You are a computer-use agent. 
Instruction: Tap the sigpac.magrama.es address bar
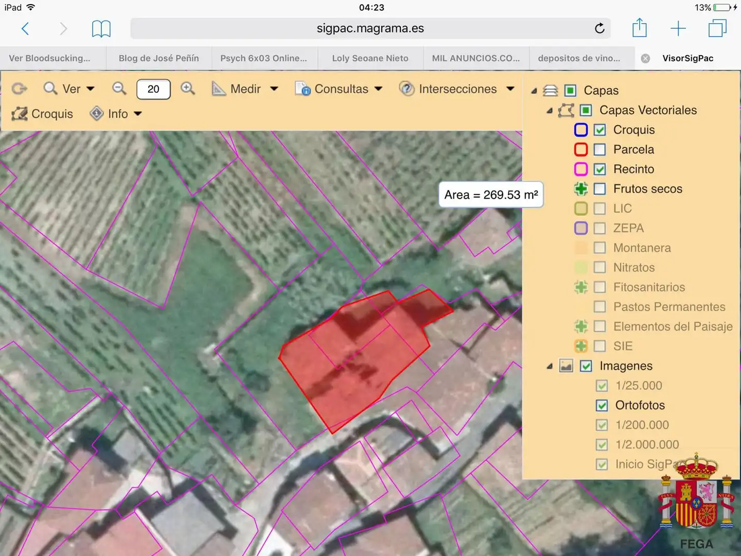[370, 28]
